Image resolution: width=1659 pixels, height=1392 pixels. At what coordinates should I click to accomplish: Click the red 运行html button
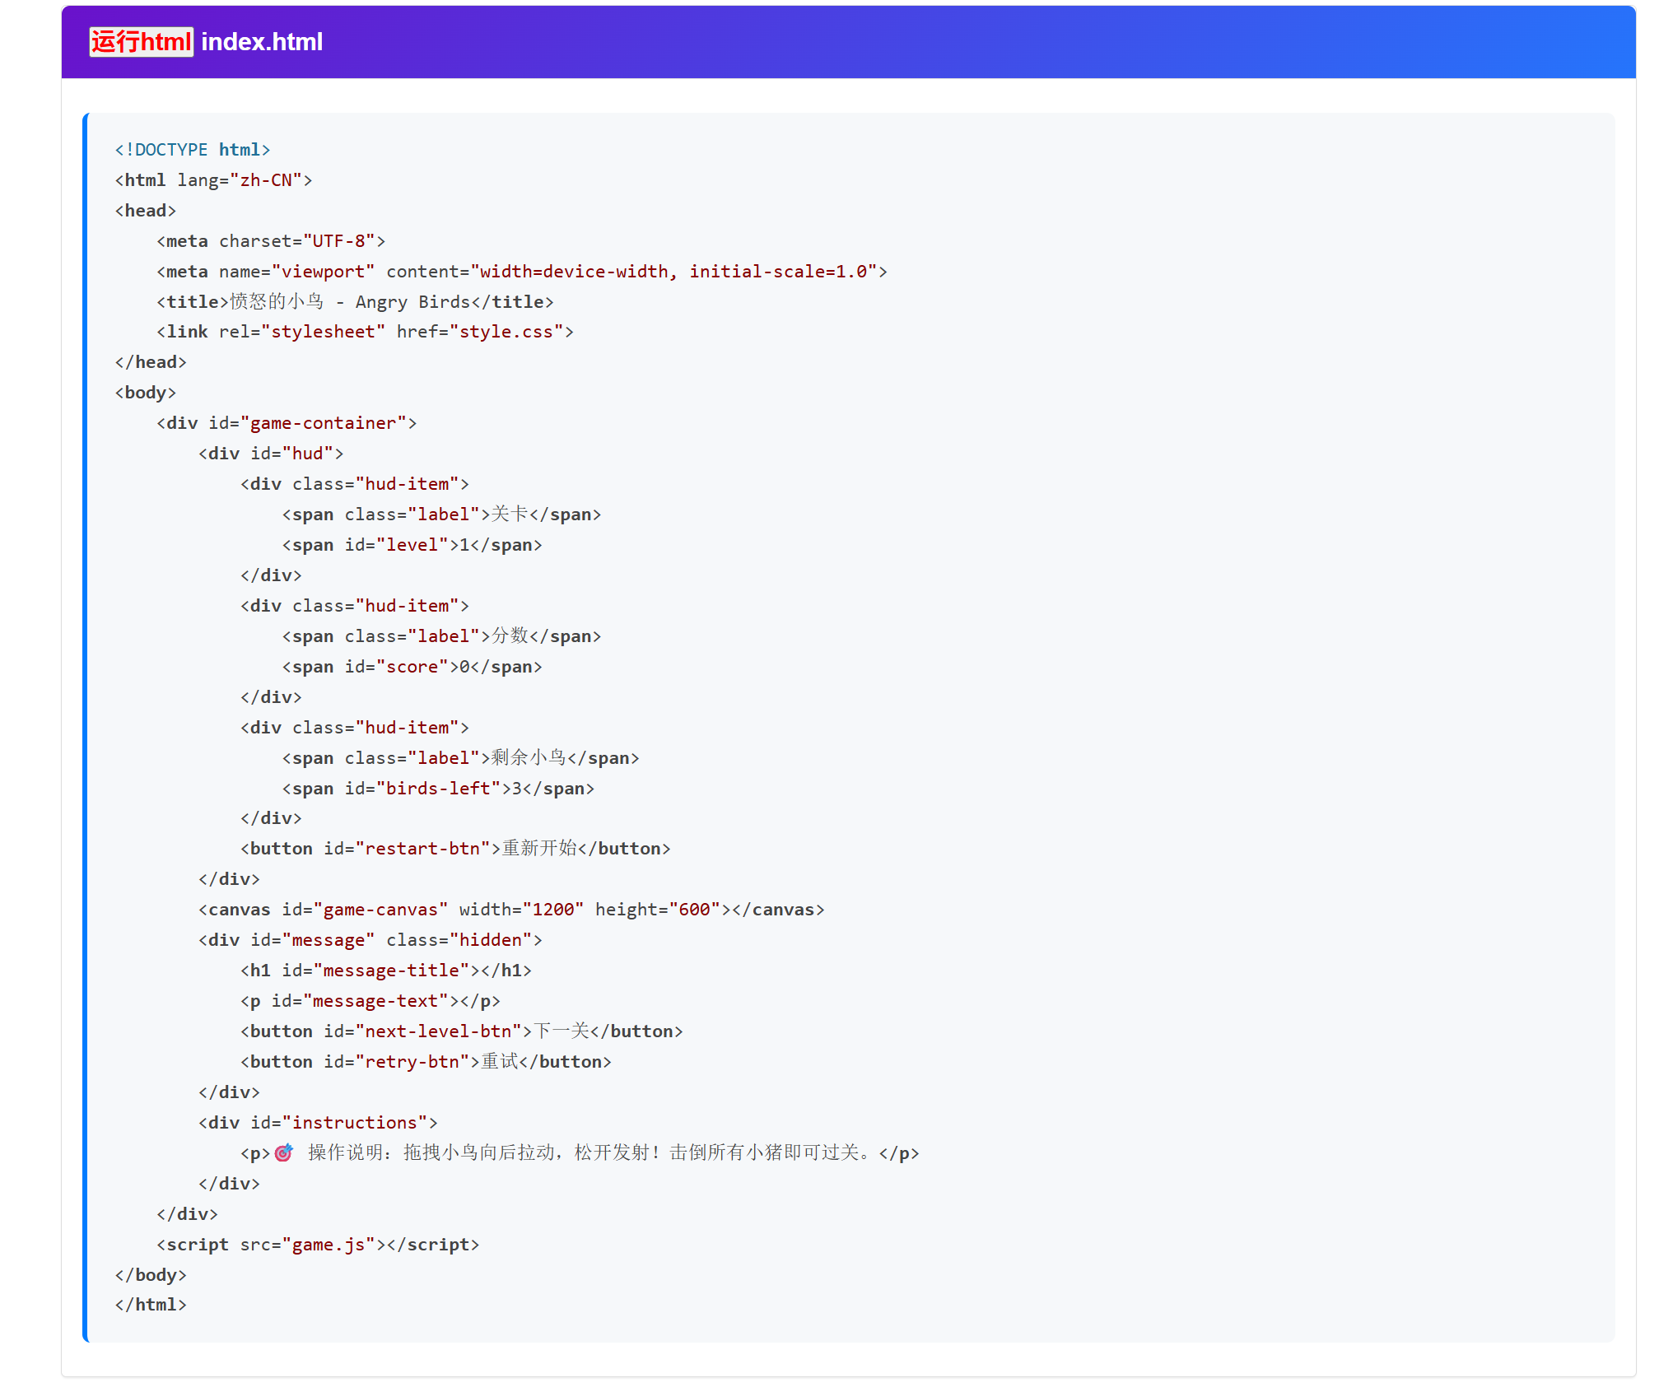pos(142,42)
